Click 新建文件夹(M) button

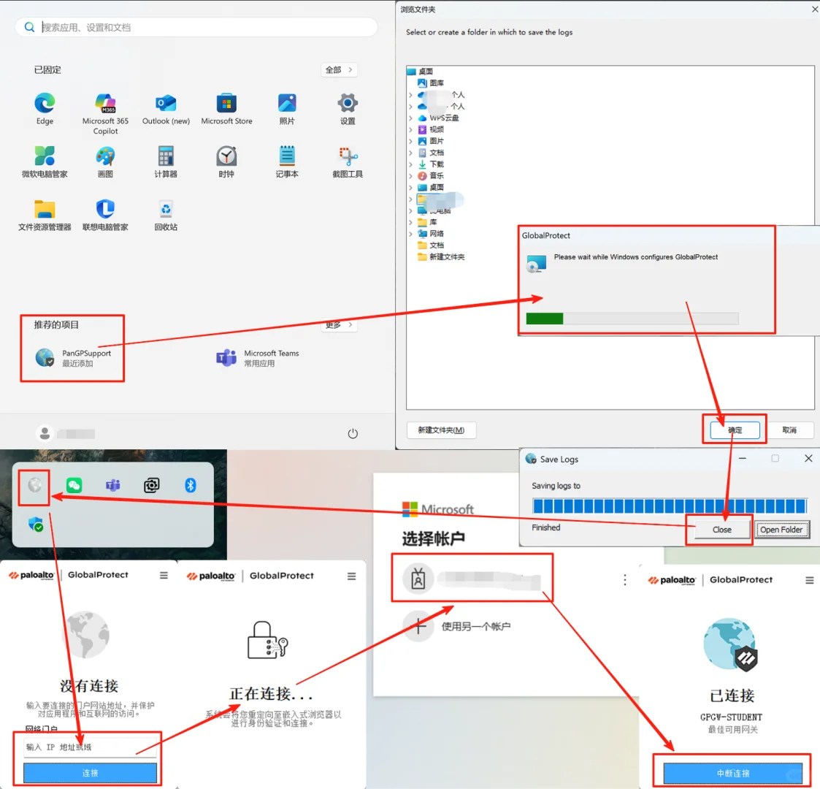tap(441, 430)
